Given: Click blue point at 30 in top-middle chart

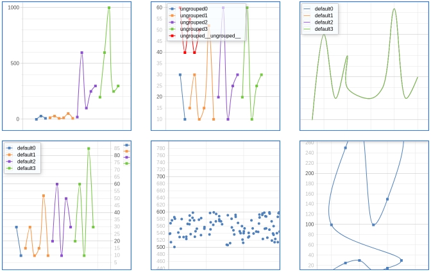Looking at the screenshot, I should tap(180, 74).
